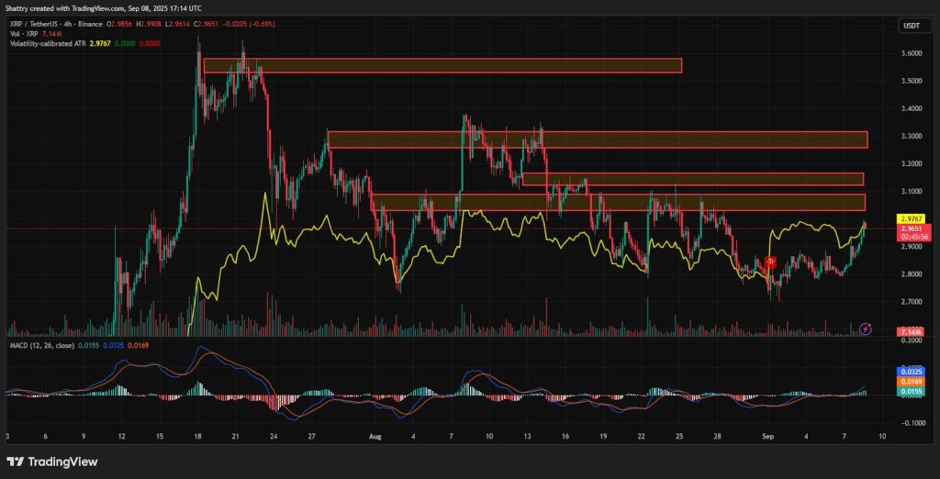Click the red Tr marker on chart
This screenshot has width=940, height=479.
coord(770,262)
